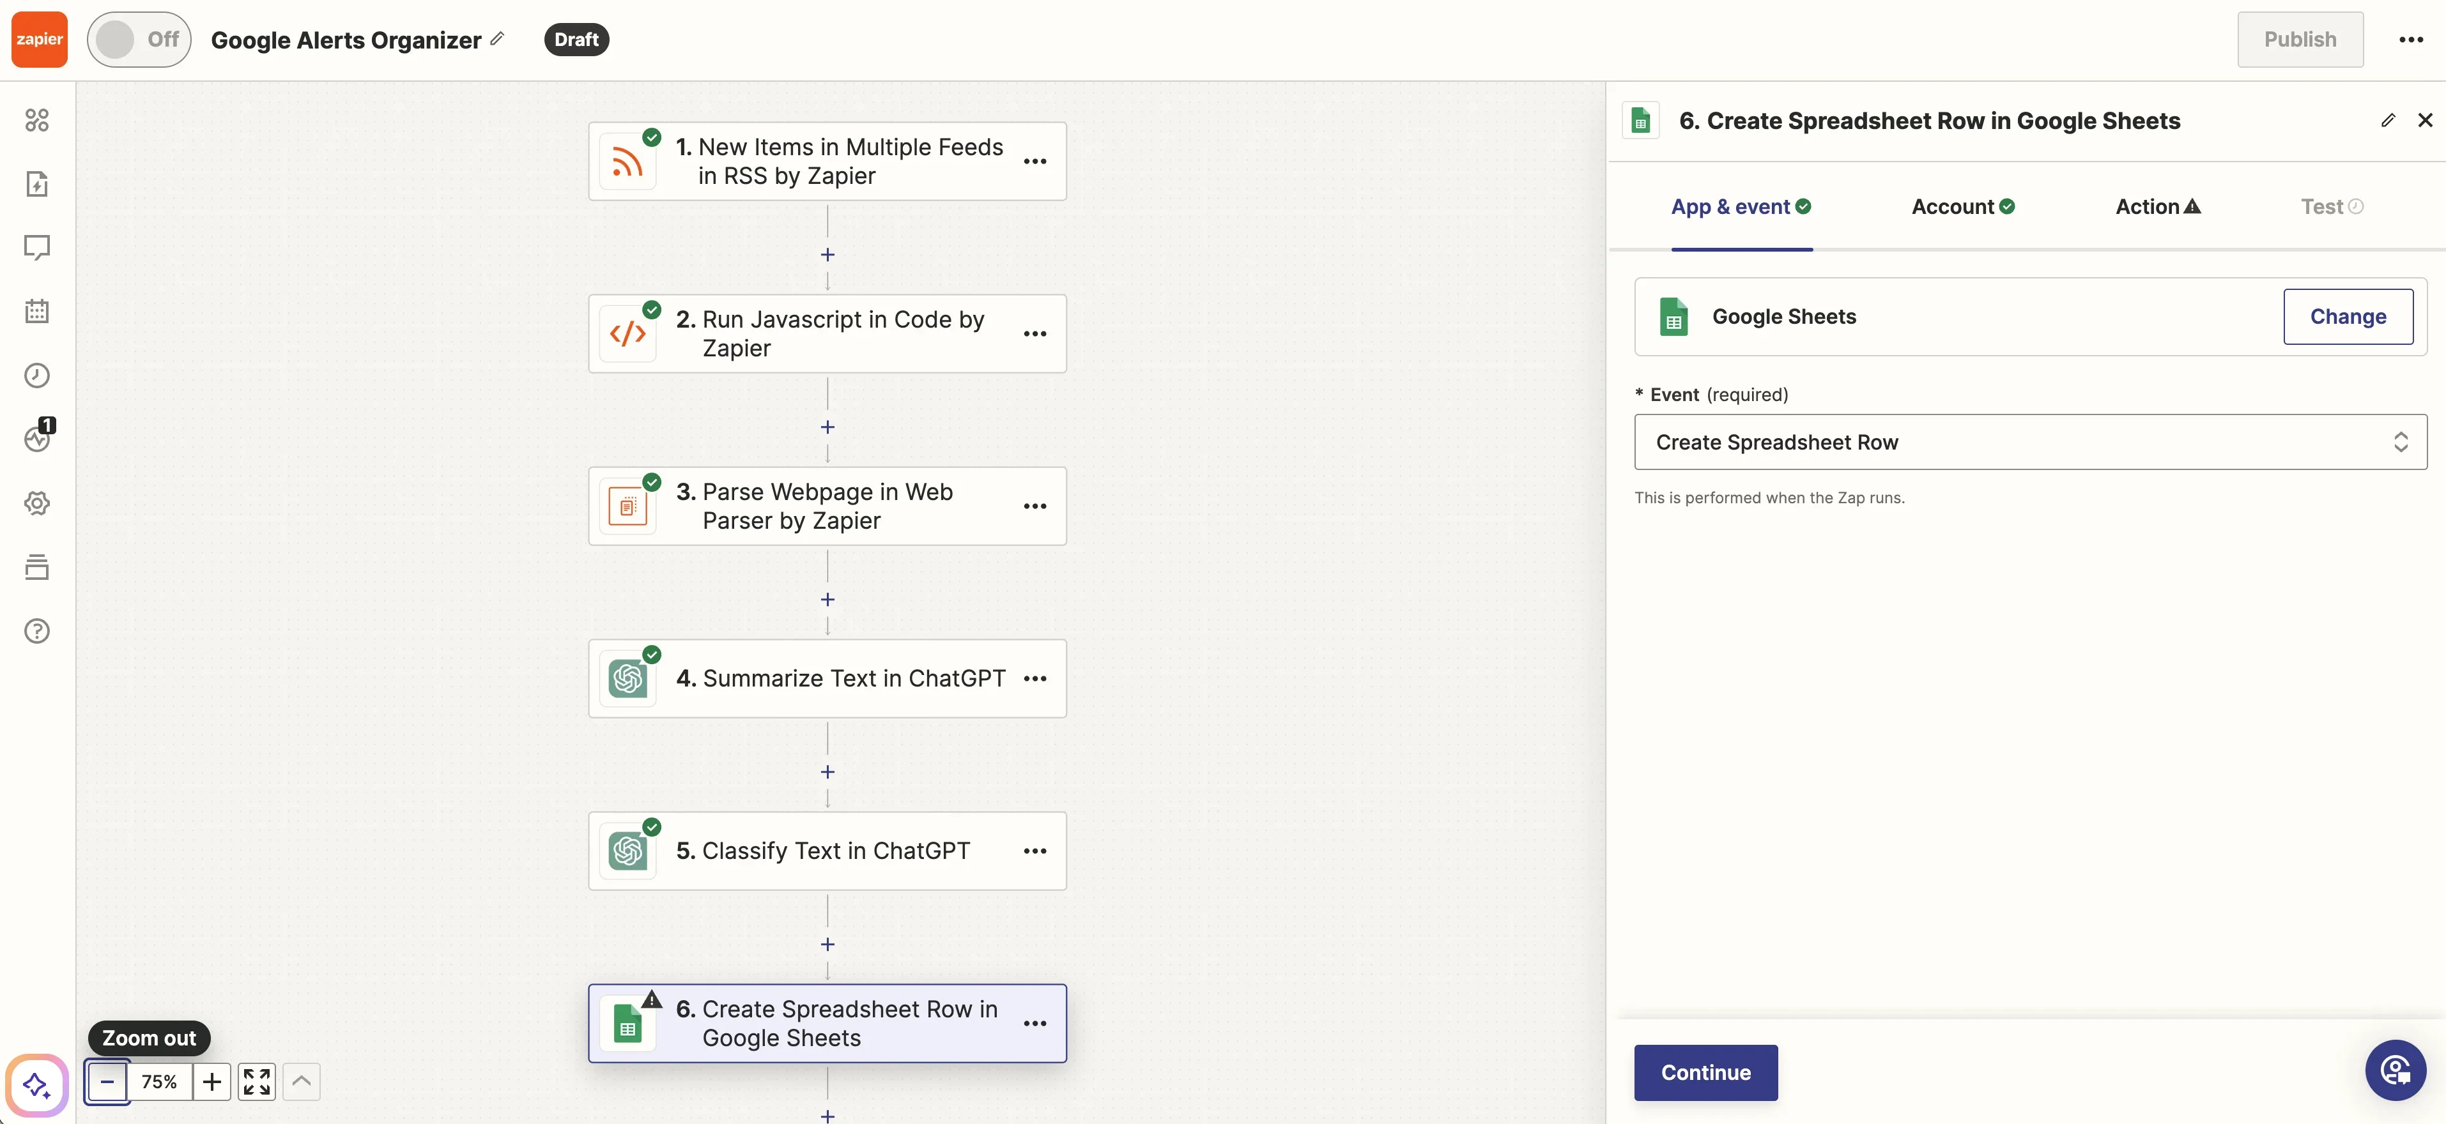
Task: Open options menu for step 4 Summarize Text
Action: click(1035, 679)
